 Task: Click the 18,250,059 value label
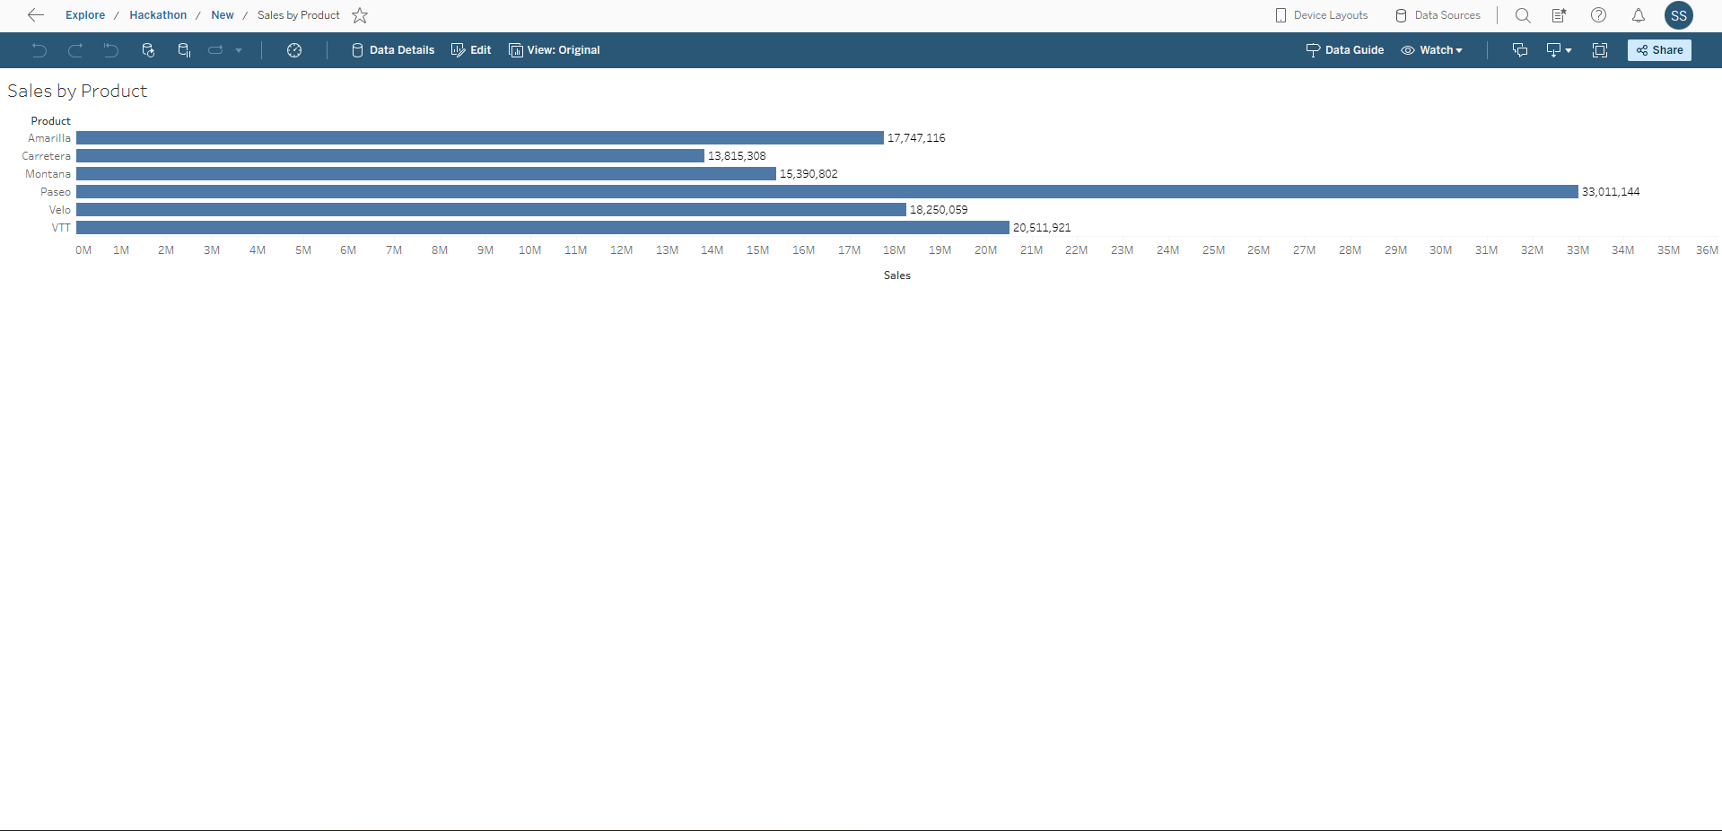click(939, 210)
